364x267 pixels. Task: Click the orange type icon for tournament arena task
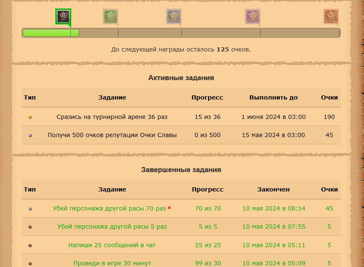click(x=30, y=117)
